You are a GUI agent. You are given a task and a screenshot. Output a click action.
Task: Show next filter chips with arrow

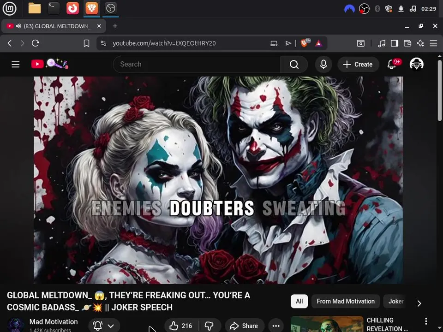(419, 303)
